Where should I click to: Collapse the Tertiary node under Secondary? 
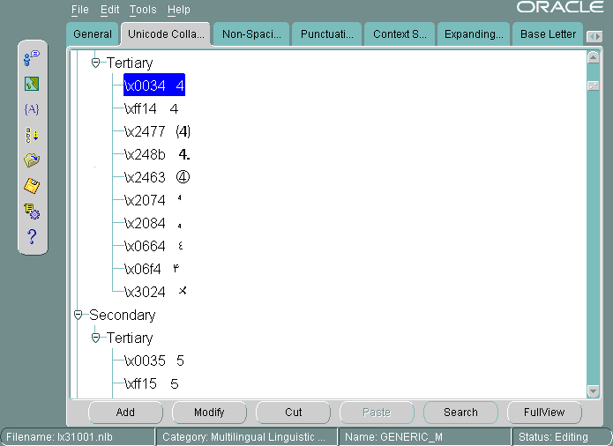pyautogui.click(x=96, y=338)
